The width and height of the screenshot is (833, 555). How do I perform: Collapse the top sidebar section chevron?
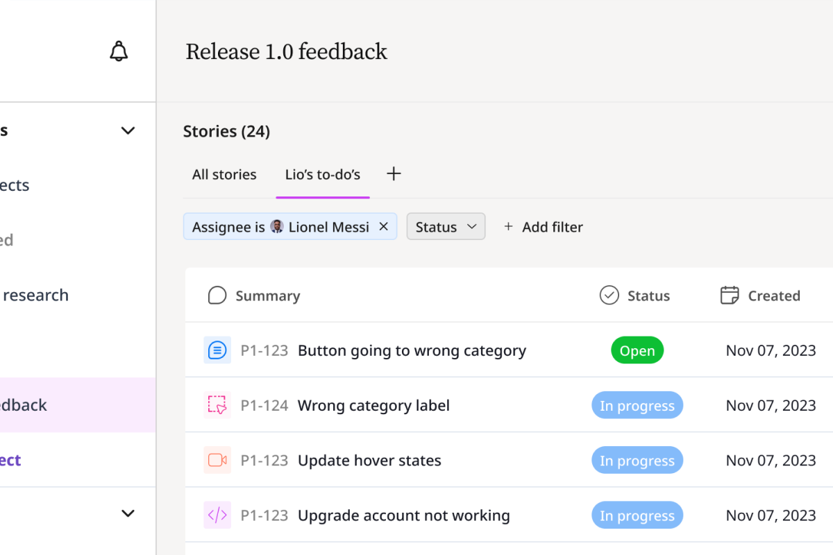pyautogui.click(x=128, y=130)
